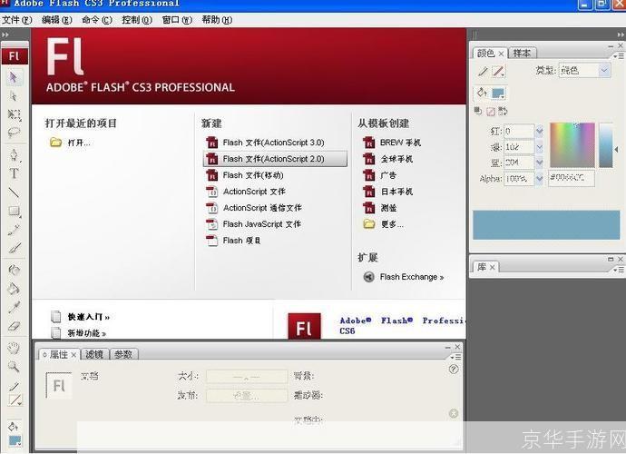The image size is (626, 454).
Task: Click 打开... to open a recent project
Action: 70,143
